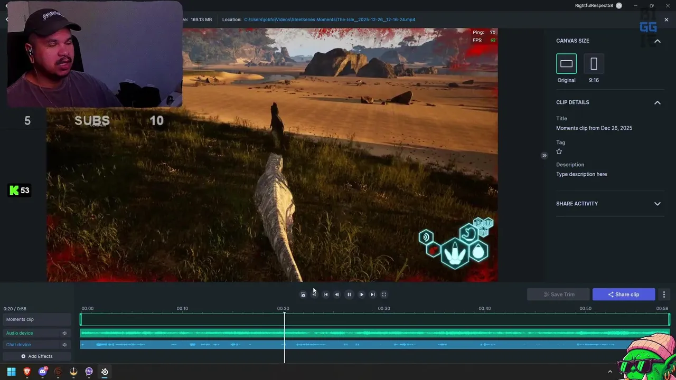Click the Chat device blue waveform
Image resolution: width=676 pixels, height=380 pixels.
(x=375, y=345)
